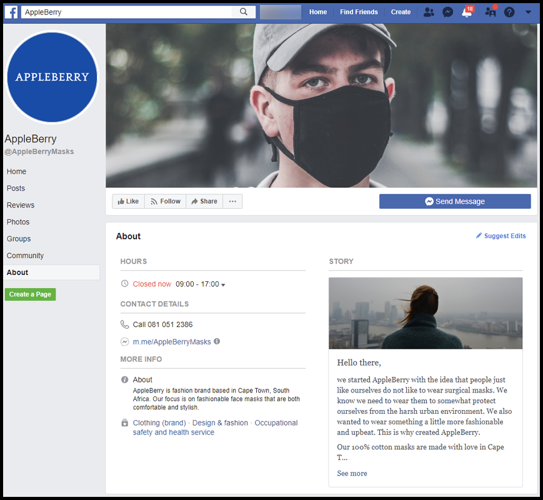Viewport: 543px width, 500px height.
Task: Click the Suggest Edits link
Action: (x=504, y=236)
